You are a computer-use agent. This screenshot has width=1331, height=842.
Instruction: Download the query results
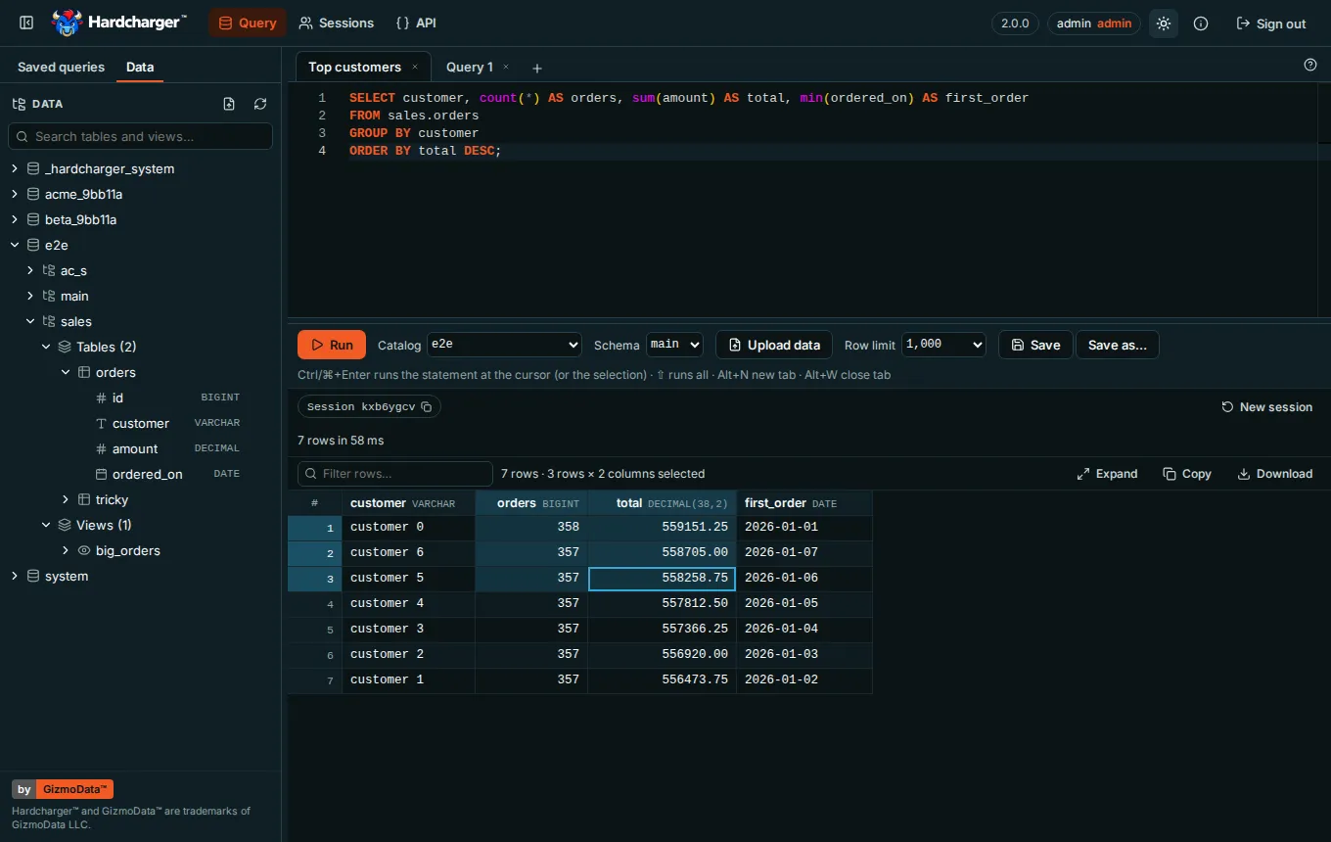click(x=1275, y=474)
